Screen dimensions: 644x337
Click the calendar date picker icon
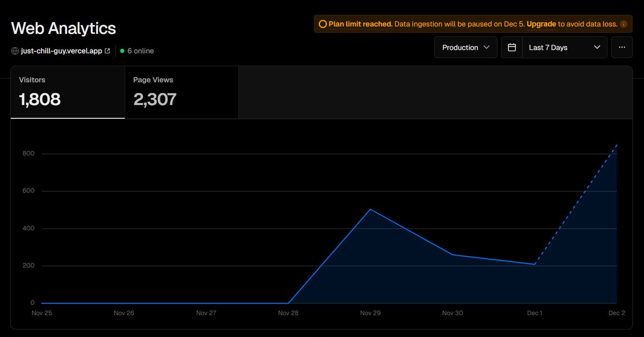point(512,47)
